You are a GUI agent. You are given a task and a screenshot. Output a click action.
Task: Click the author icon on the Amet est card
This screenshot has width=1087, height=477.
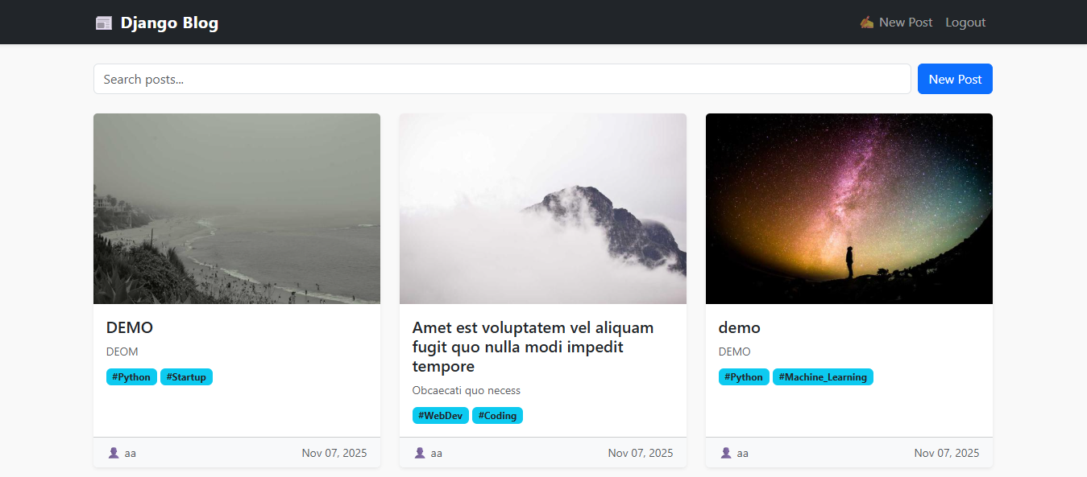(420, 453)
